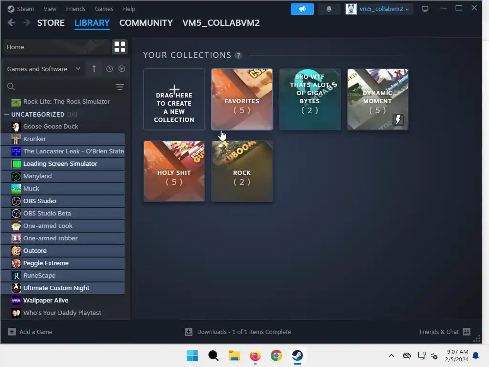Open Downloads 1 of 1 Items Complete
This screenshot has width=489, height=367.
244,332
